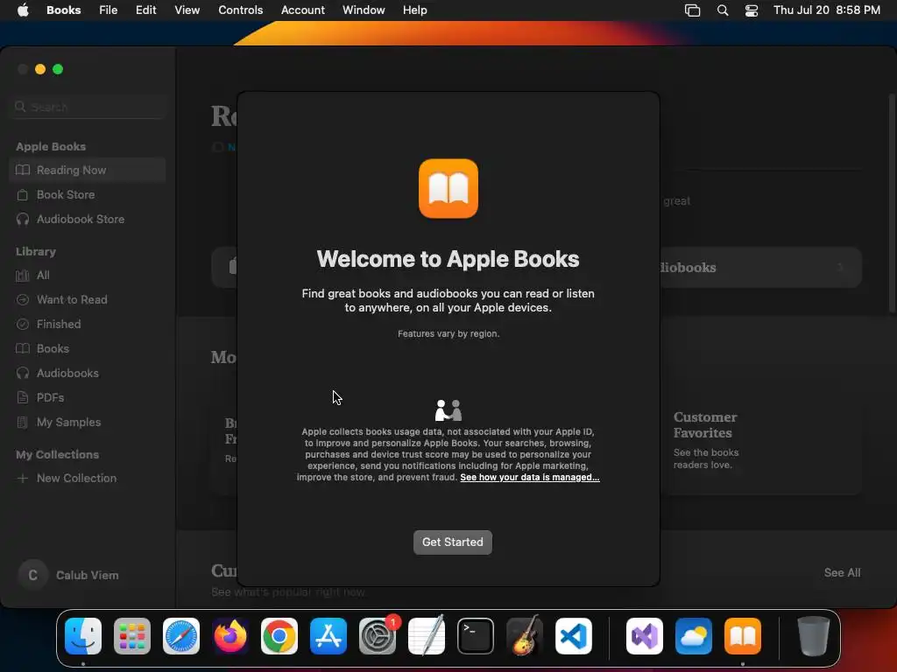This screenshot has width=897, height=672.
Task: Click the Want to Read arrow icon
Action: pos(23,300)
